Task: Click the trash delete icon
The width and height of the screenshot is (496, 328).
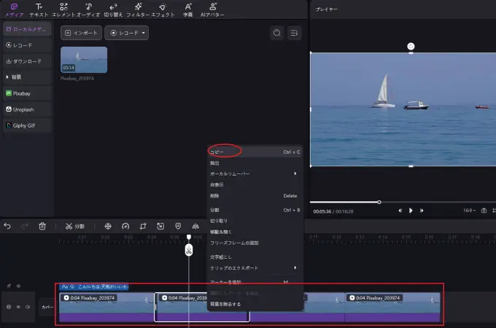Action: 42,226
